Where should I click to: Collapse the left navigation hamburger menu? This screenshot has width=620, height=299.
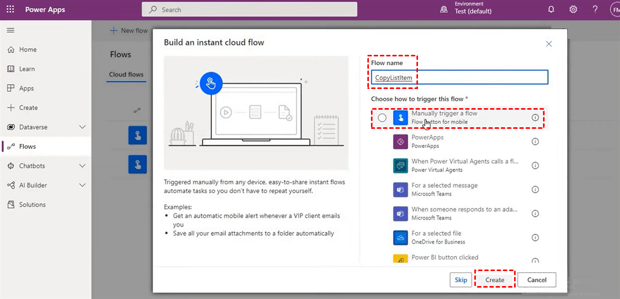(10, 31)
